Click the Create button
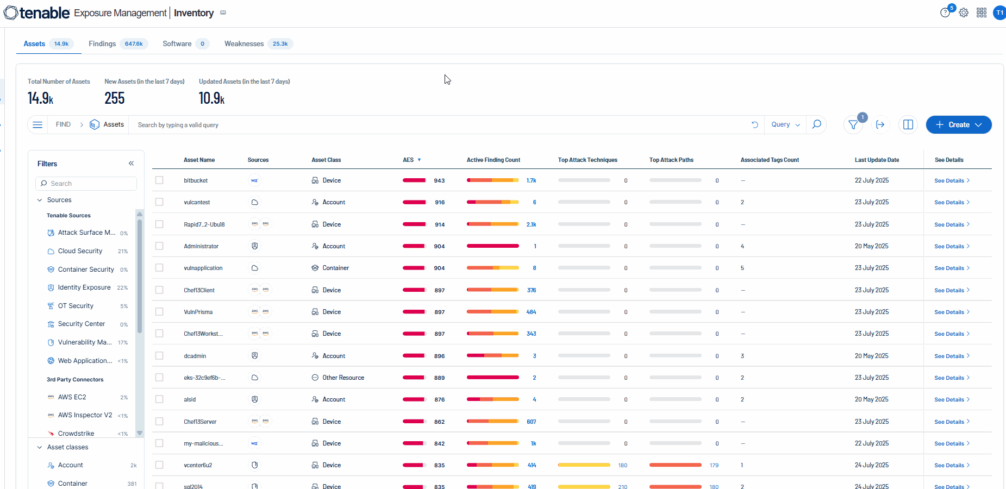Image resolution: width=1006 pixels, height=489 pixels. click(958, 124)
